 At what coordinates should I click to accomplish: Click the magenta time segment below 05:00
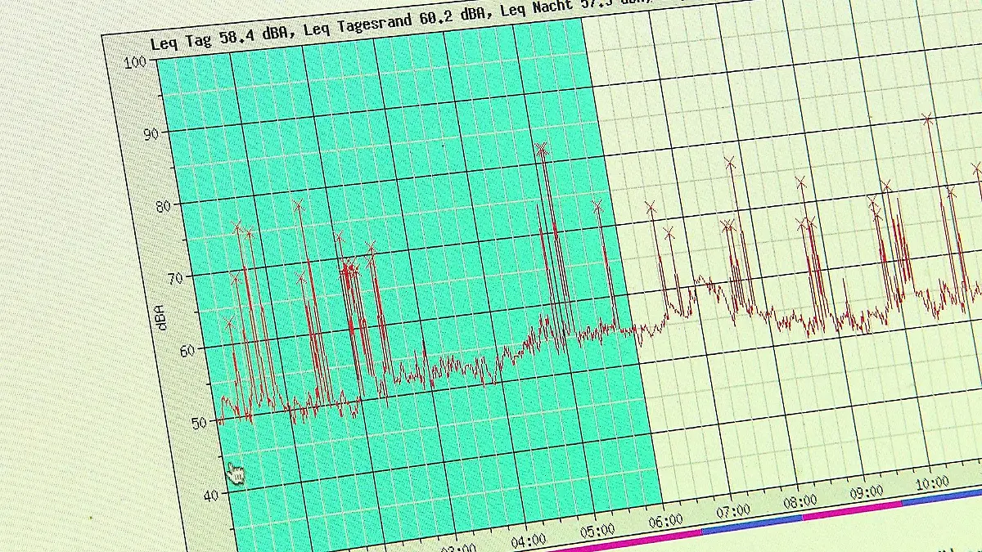[622, 541]
